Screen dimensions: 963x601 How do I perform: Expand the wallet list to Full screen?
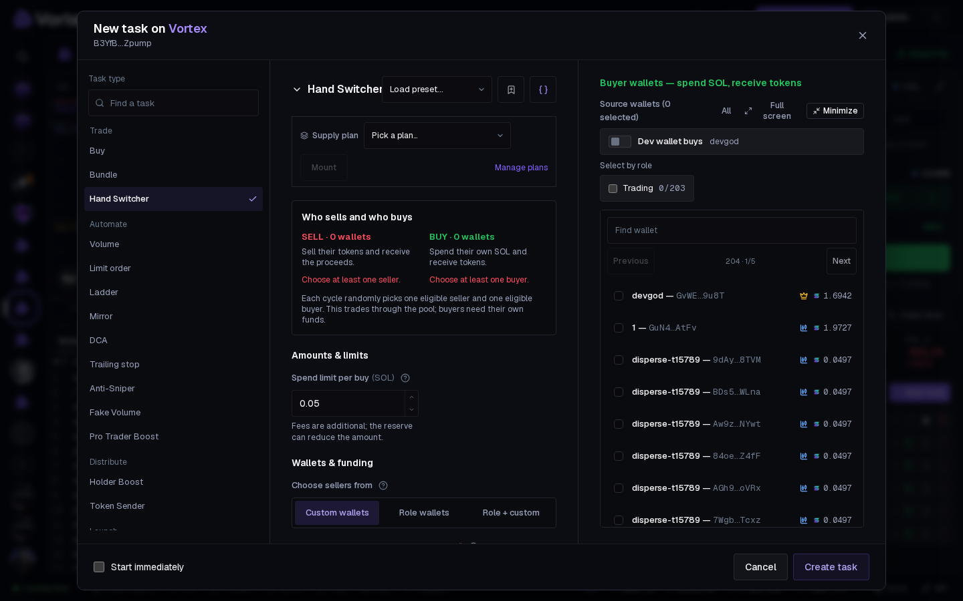(x=768, y=111)
